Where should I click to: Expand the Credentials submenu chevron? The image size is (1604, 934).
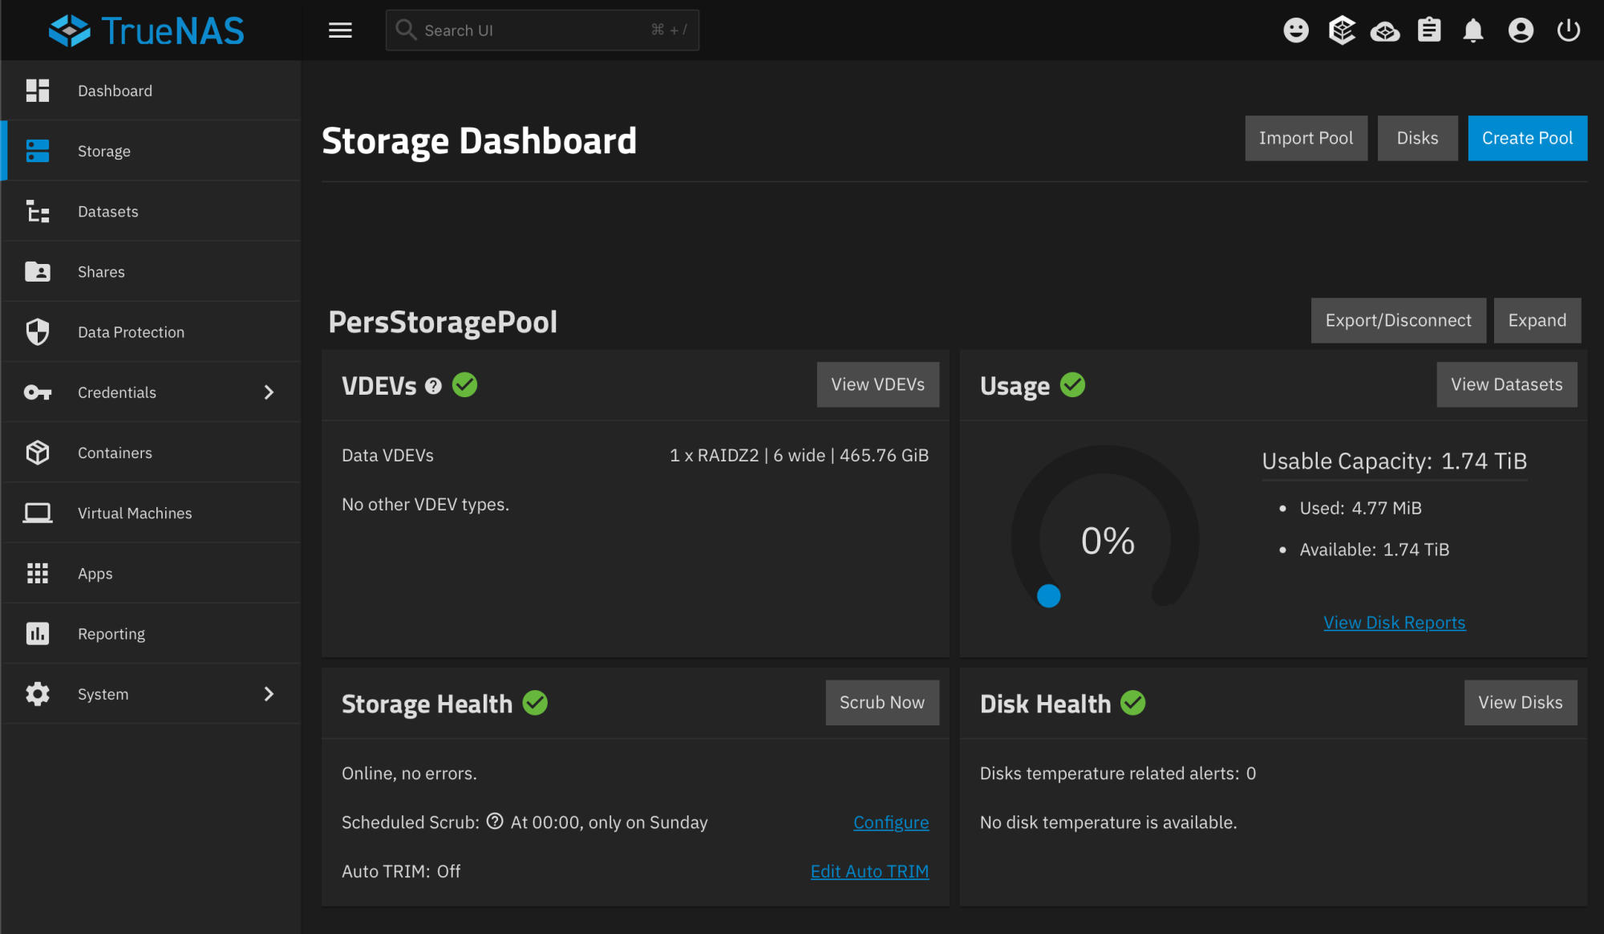click(x=269, y=392)
